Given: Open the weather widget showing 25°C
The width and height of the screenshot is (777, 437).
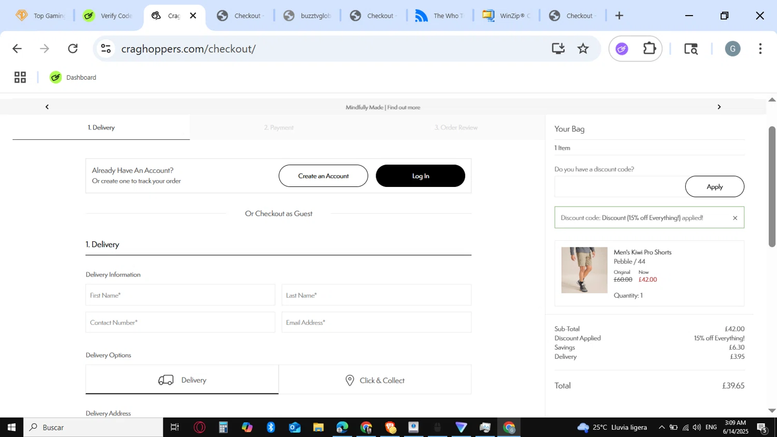Looking at the screenshot, I should [612, 427].
